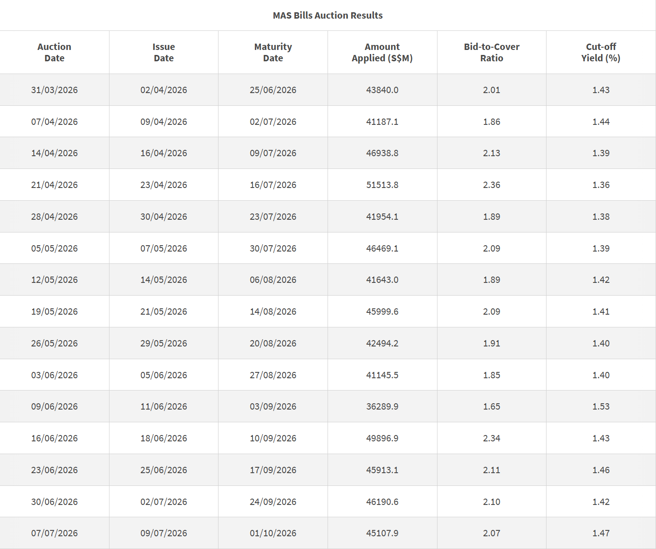Select auction date 31/03/2026 cell

pyautogui.click(x=55, y=90)
